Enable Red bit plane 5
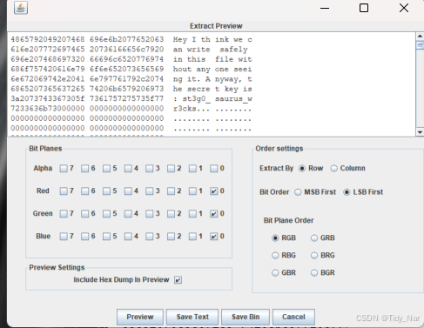424x328 pixels. 106,191
